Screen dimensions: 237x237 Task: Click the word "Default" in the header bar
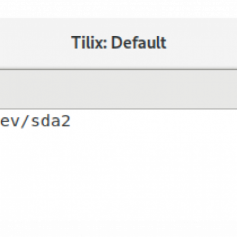[x=139, y=43]
